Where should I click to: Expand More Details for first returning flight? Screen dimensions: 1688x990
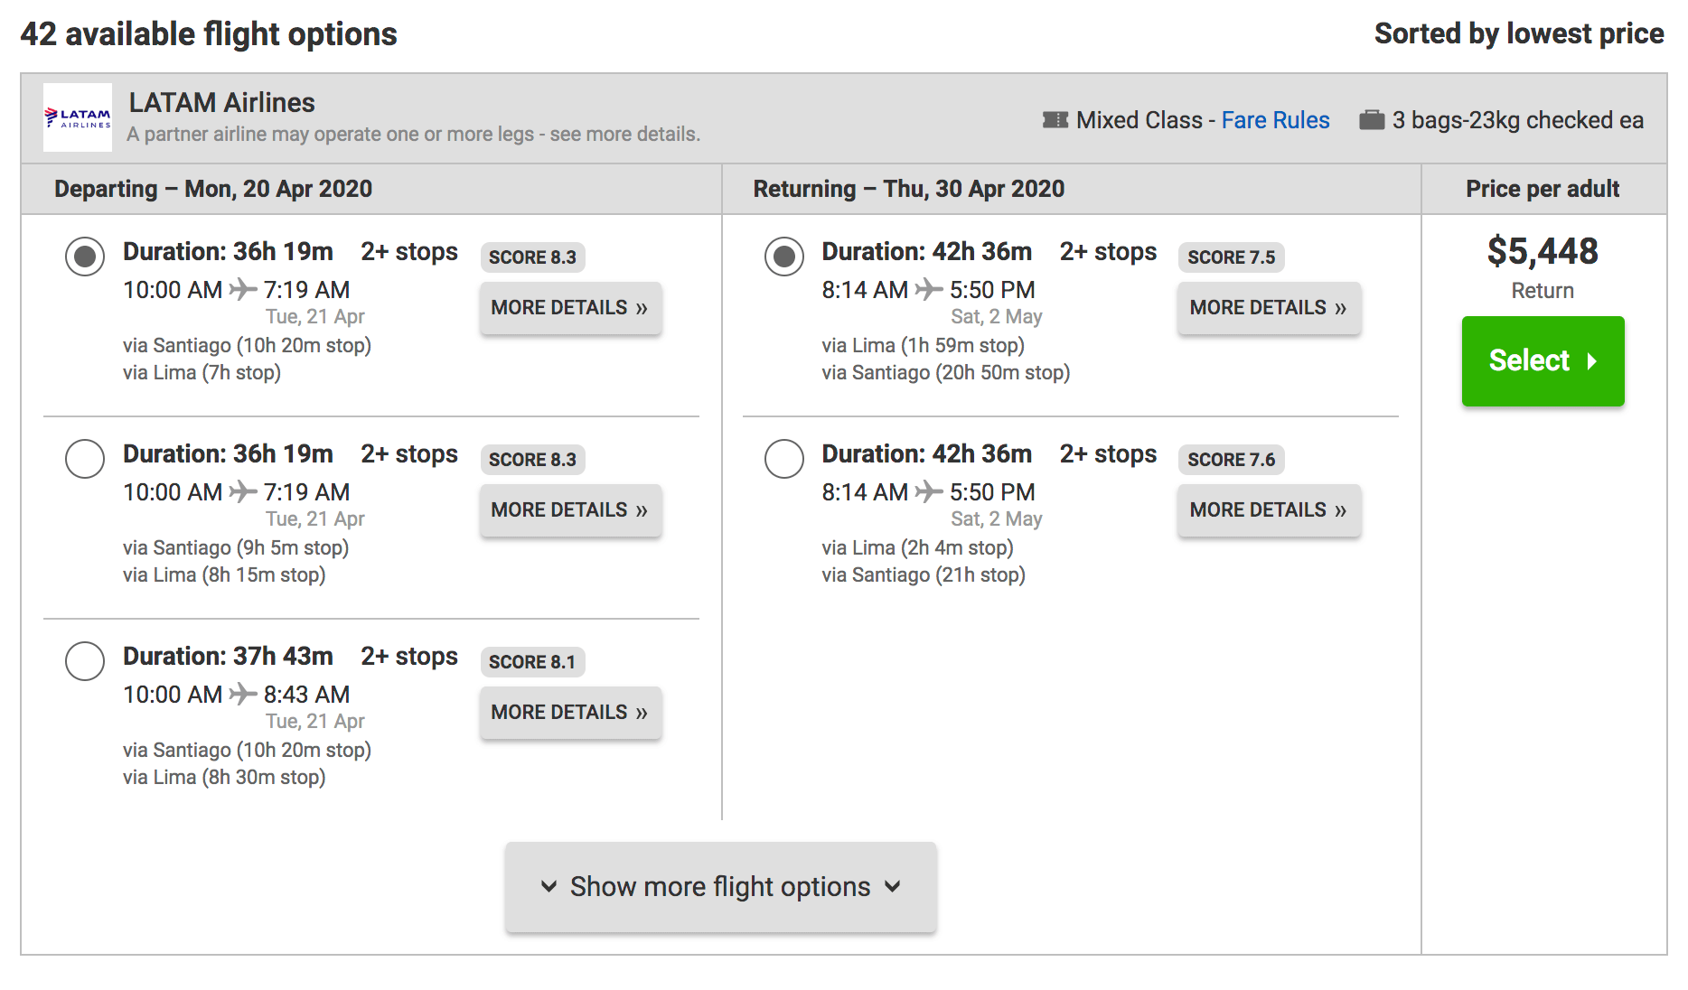[x=1268, y=308]
